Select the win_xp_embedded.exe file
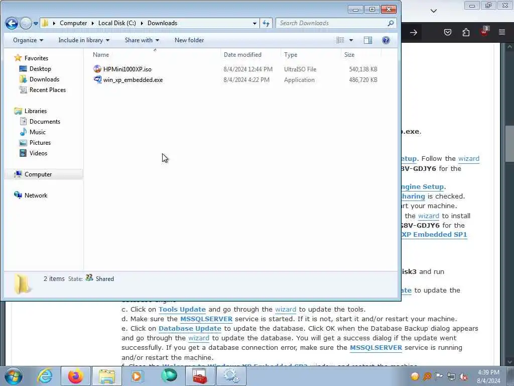Screen dimensions: 514x386 pyautogui.click(x=133, y=80)
